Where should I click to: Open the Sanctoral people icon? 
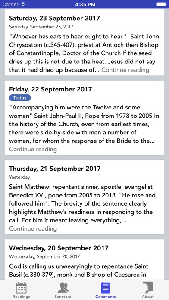[63, 287]
